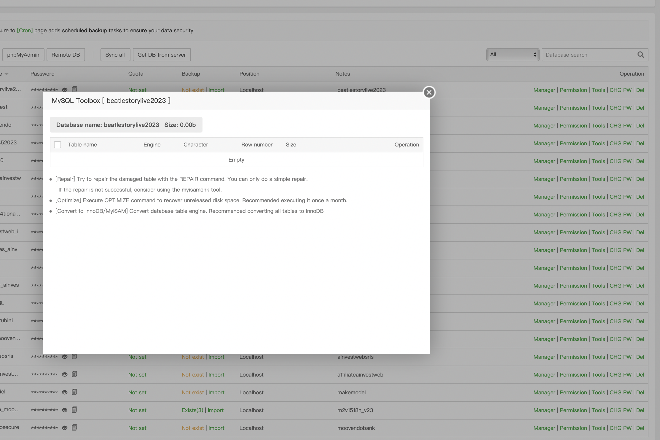Open Exists(3) backups for m2v1518n_v23
The width and height of the screenshot is (660, 440).
pos(192,410)
